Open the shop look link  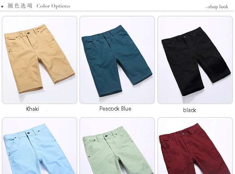(x=217, y=7)
